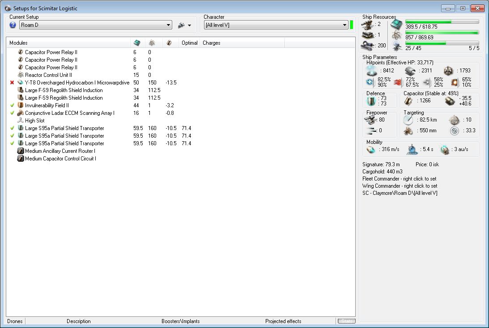Click the max targets icon showing 10
Screen dimensions: 489x328
[x=455, y=120]
